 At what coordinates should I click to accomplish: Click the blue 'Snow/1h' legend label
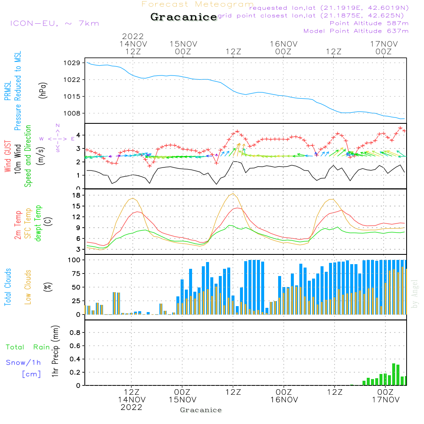(x=23, y=363)
